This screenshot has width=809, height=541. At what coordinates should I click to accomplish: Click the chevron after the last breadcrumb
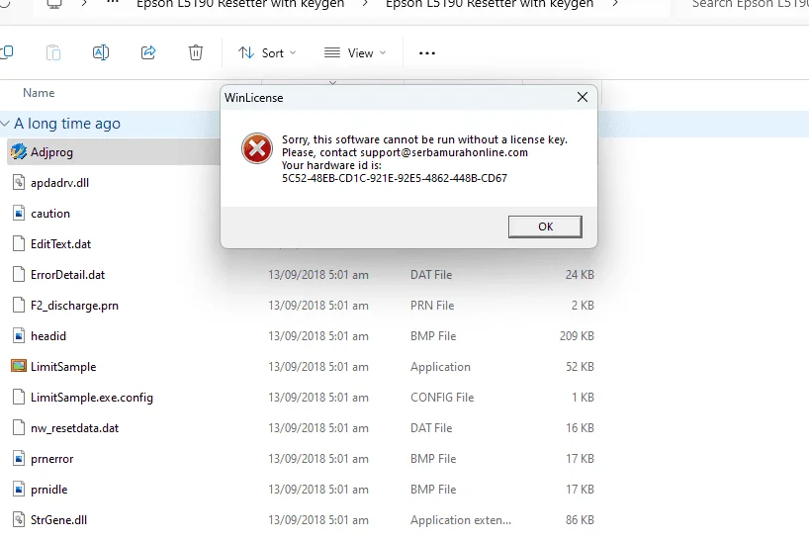615,4
